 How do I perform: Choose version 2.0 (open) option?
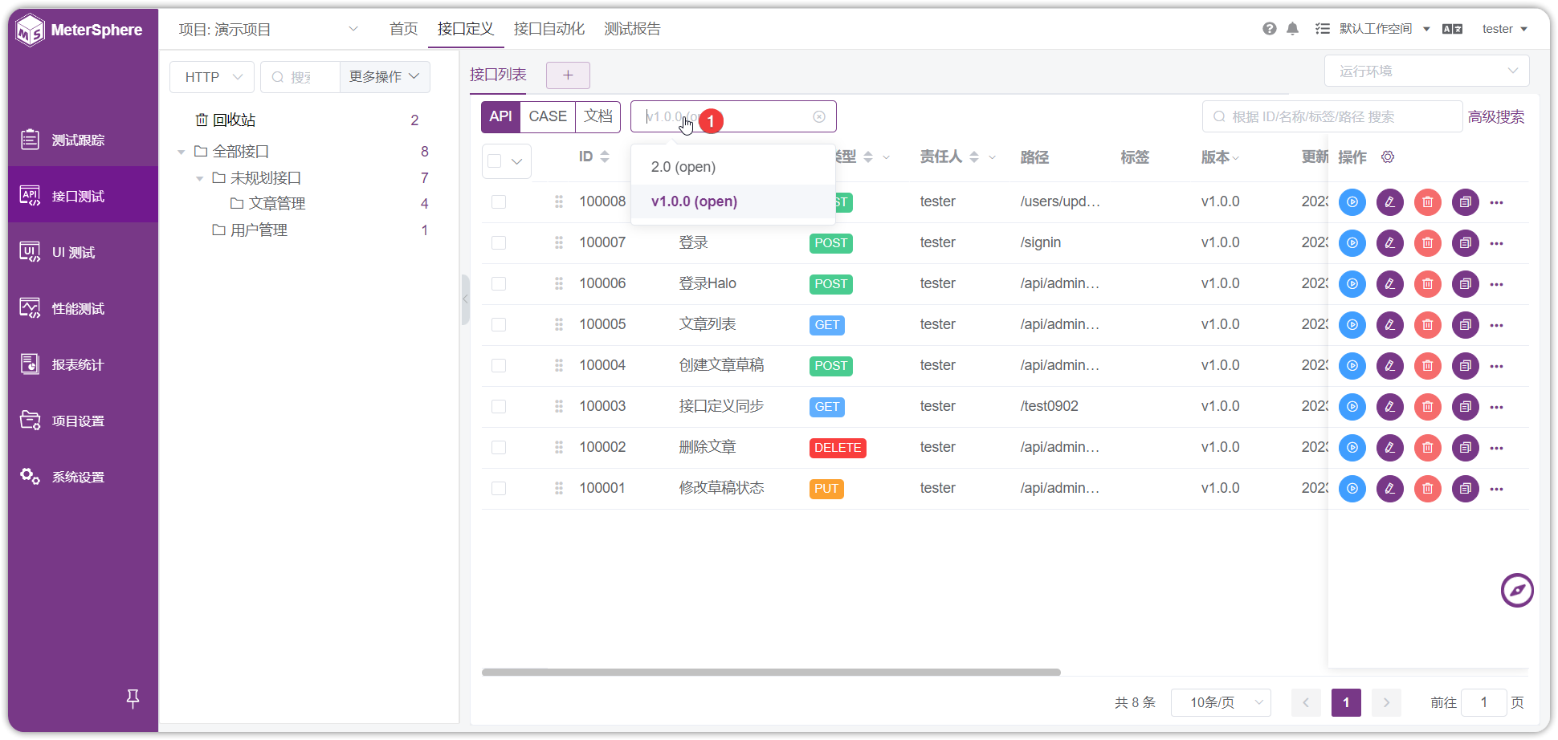[x=732, y=167]
